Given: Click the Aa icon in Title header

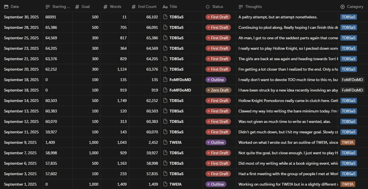Looking at the screenshot, I should click(x=165, y=7).
